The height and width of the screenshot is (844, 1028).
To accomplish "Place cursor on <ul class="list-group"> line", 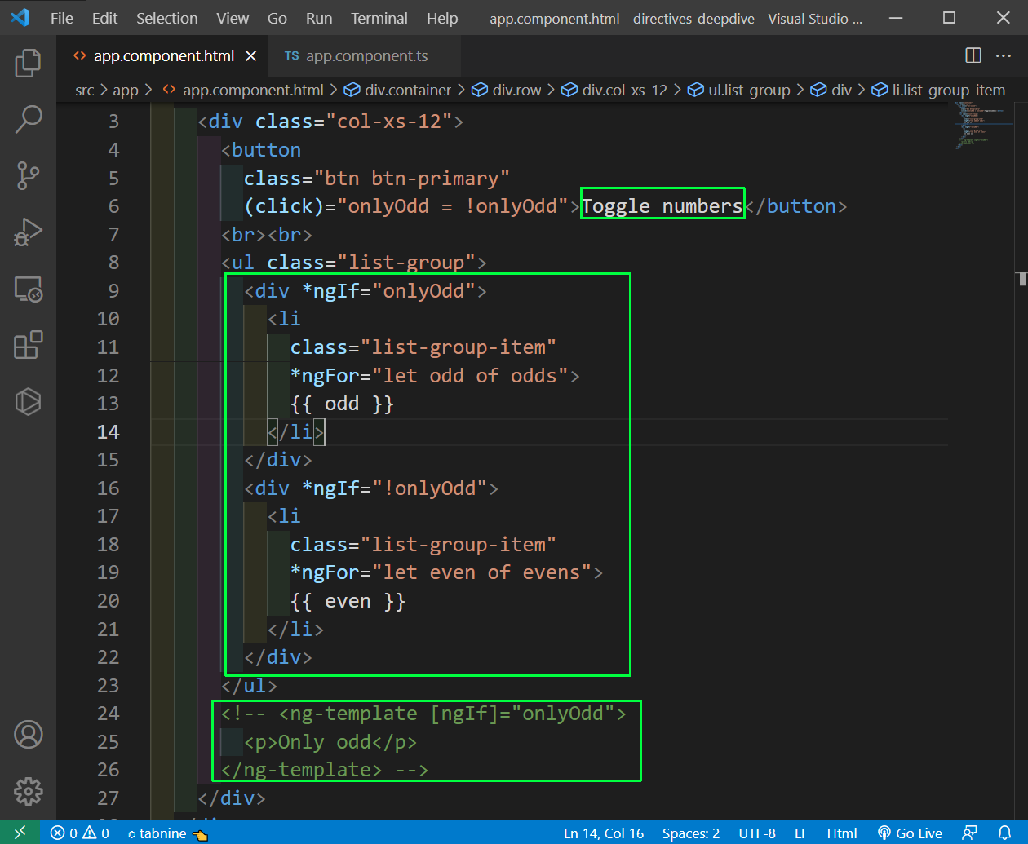I will point(354,263).
